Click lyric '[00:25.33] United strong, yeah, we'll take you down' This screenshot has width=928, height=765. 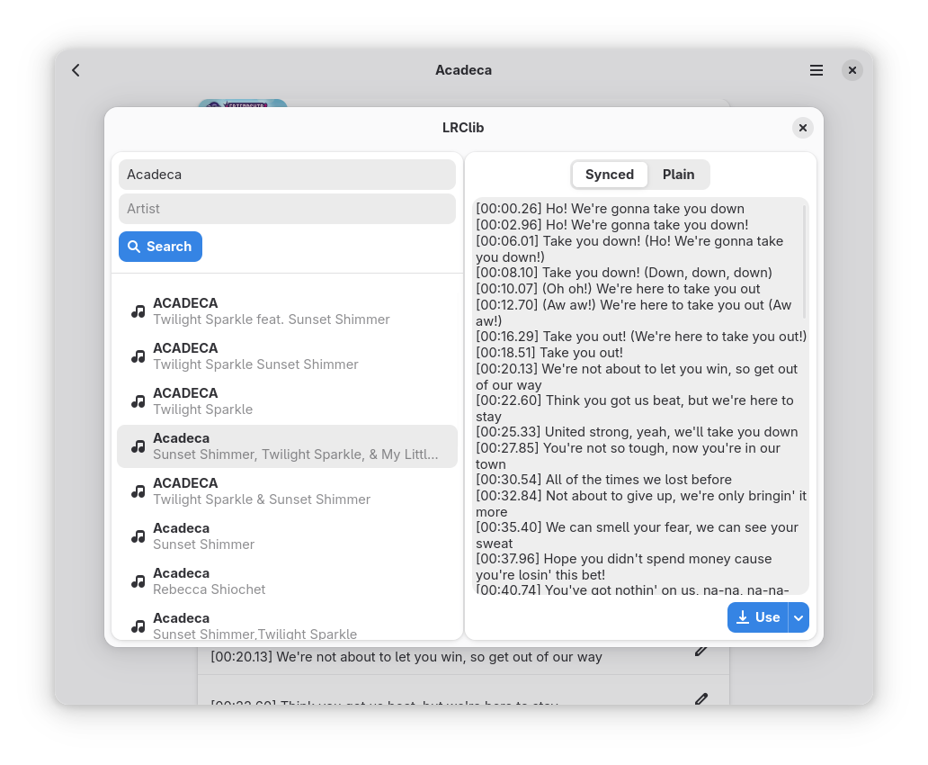[x=637, y=432]
